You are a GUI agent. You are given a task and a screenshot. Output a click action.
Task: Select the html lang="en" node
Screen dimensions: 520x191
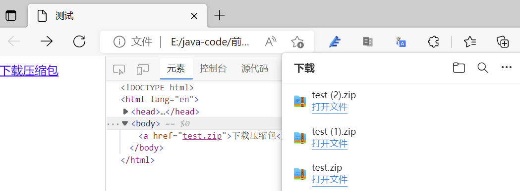160,100
